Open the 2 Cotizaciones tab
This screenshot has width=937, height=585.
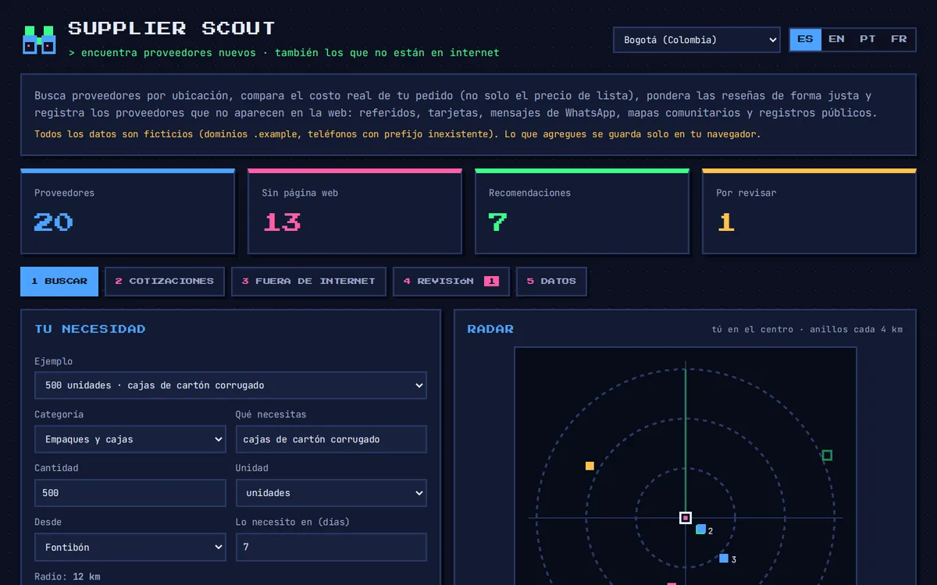tap(165, 282)
